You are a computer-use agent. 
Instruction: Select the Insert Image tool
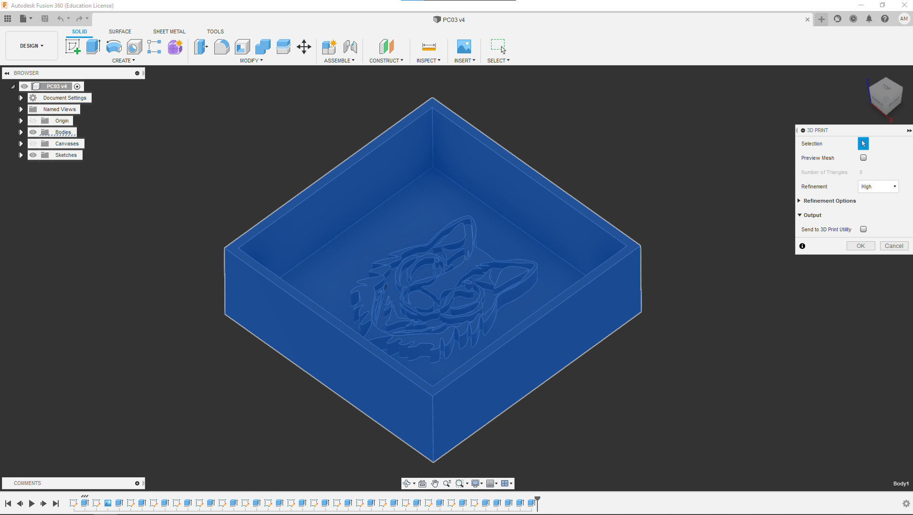coord(464,47)
